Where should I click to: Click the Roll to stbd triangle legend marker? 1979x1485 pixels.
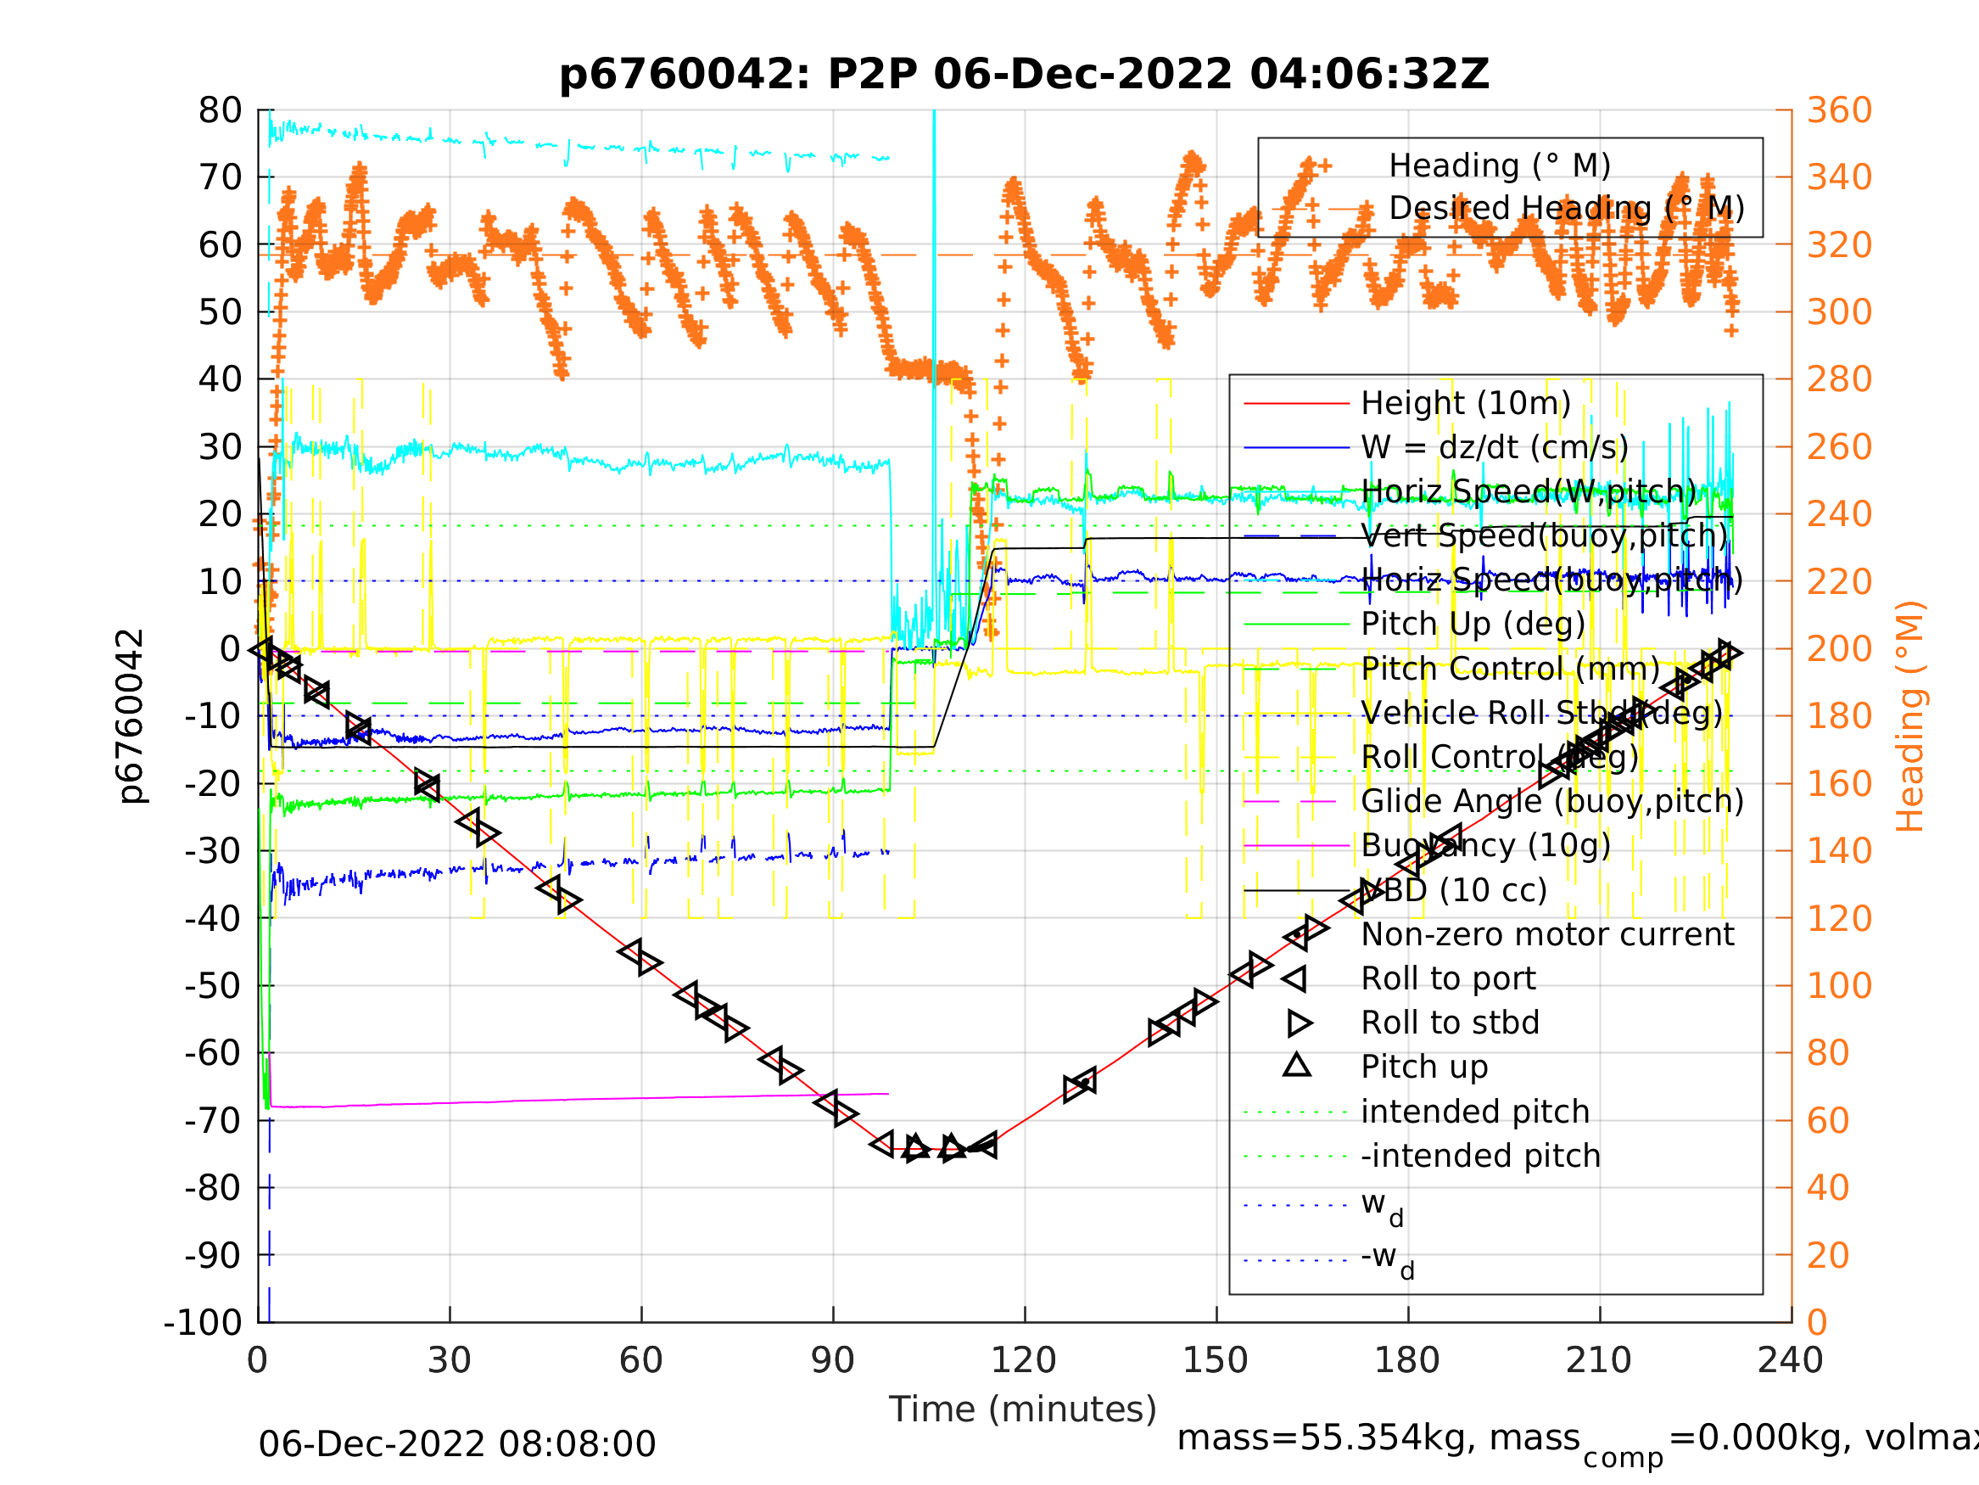1299,1023
